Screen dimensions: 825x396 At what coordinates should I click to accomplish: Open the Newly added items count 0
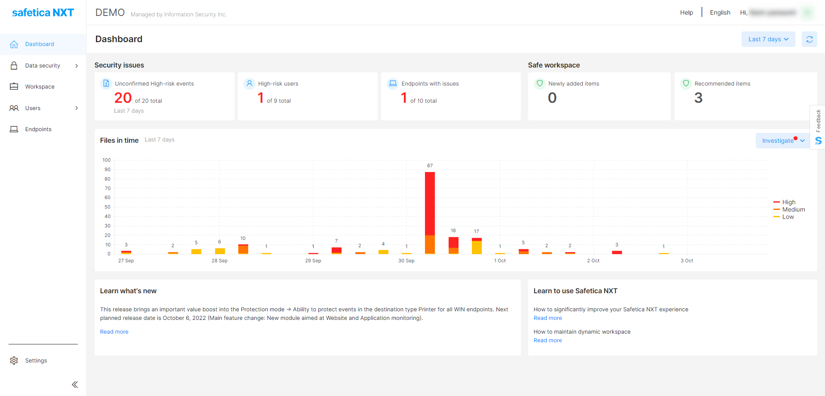tap(552, 98)
